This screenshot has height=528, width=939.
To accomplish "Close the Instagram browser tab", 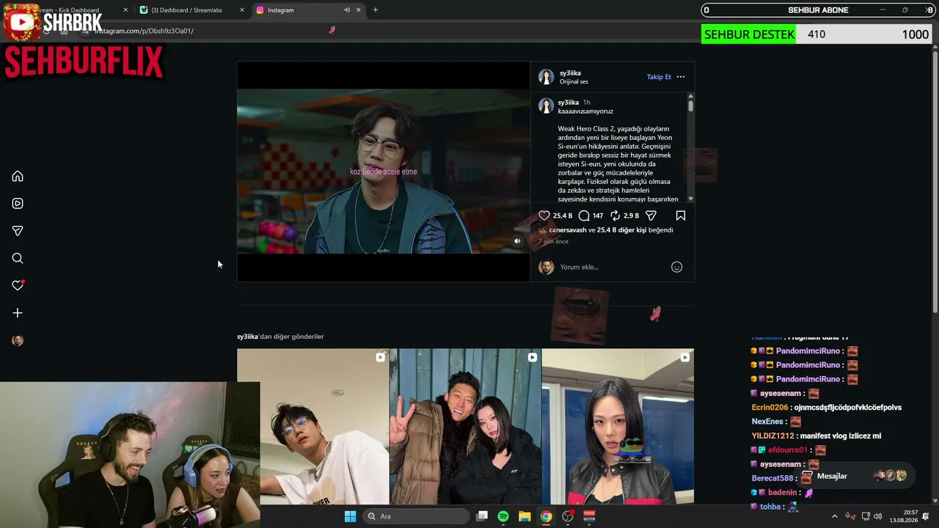I will coord(359,10).
